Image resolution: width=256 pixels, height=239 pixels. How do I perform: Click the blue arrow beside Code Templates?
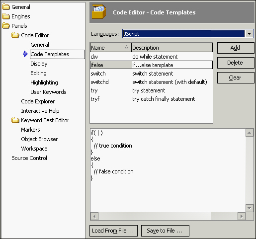pos(25,54)
